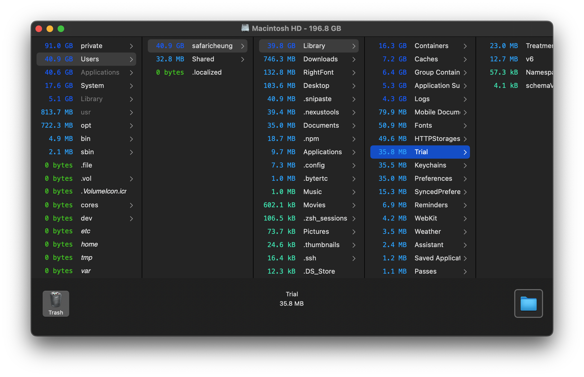Expand the Keychains folder chevron
Image resolution: width=584 pixels, height=377 pixels.
pos(465,165)
